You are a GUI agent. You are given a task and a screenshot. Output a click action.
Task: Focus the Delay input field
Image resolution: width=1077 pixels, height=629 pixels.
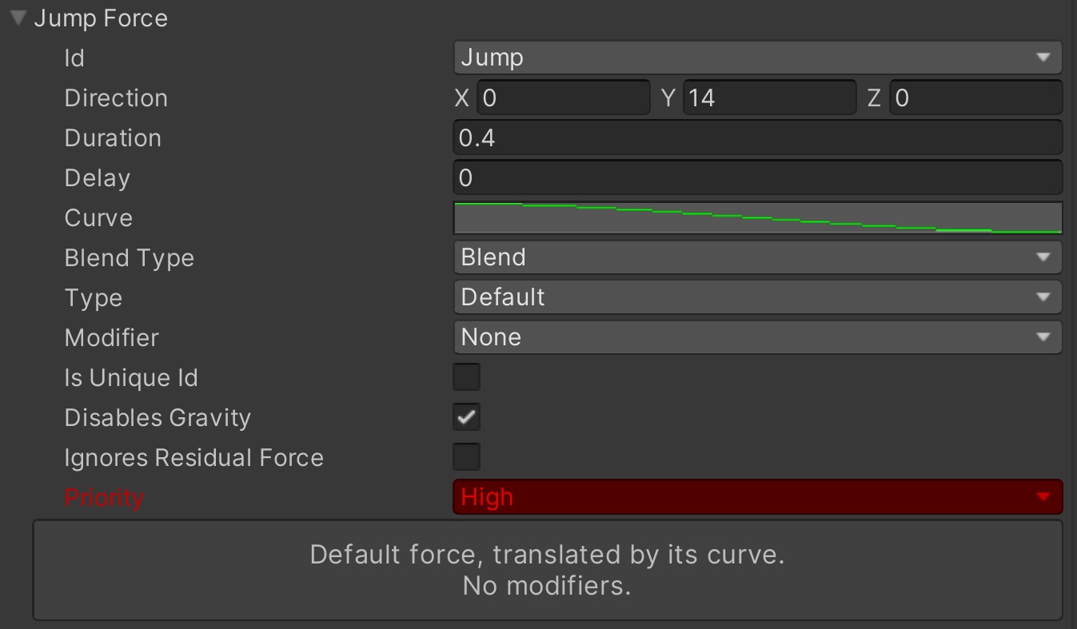(756, 177)
